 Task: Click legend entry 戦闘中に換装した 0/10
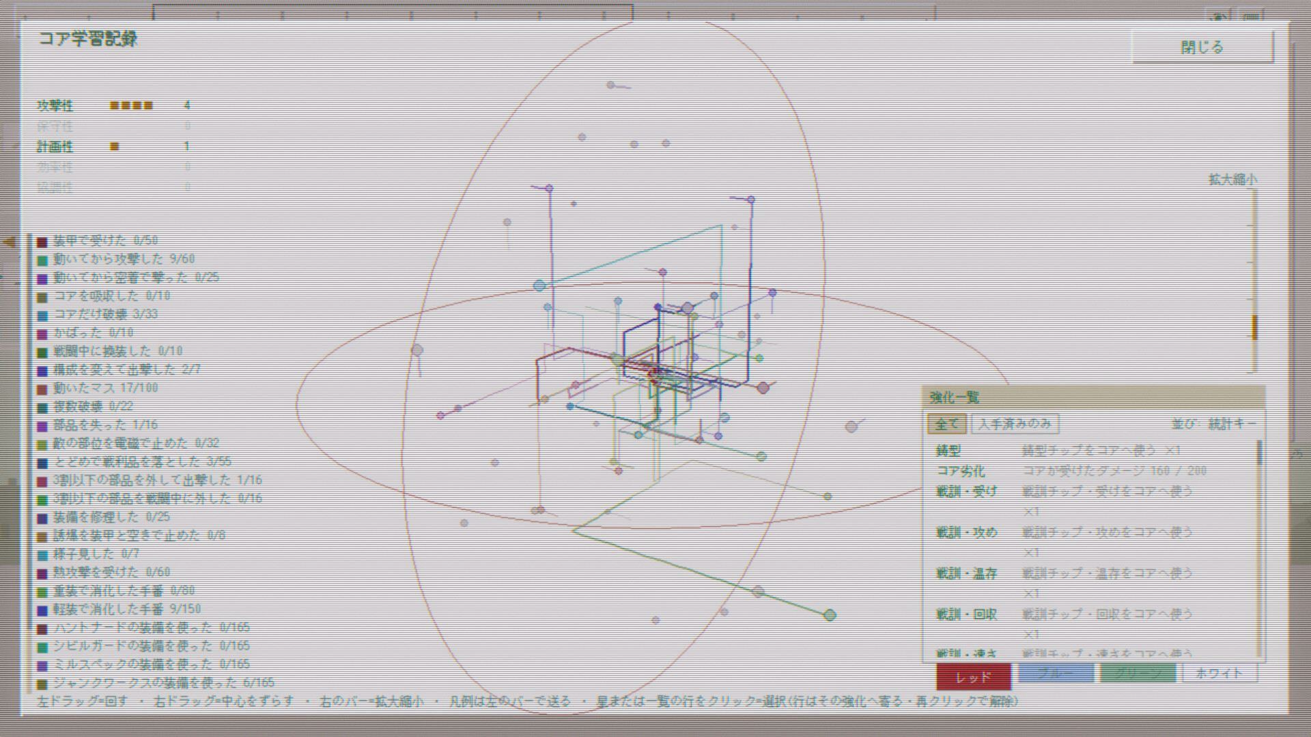click(x=110, y=351)
